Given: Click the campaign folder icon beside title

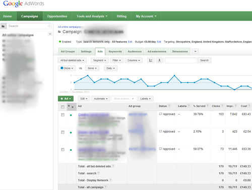Looking at the screenshot, I should pos(59,32).
